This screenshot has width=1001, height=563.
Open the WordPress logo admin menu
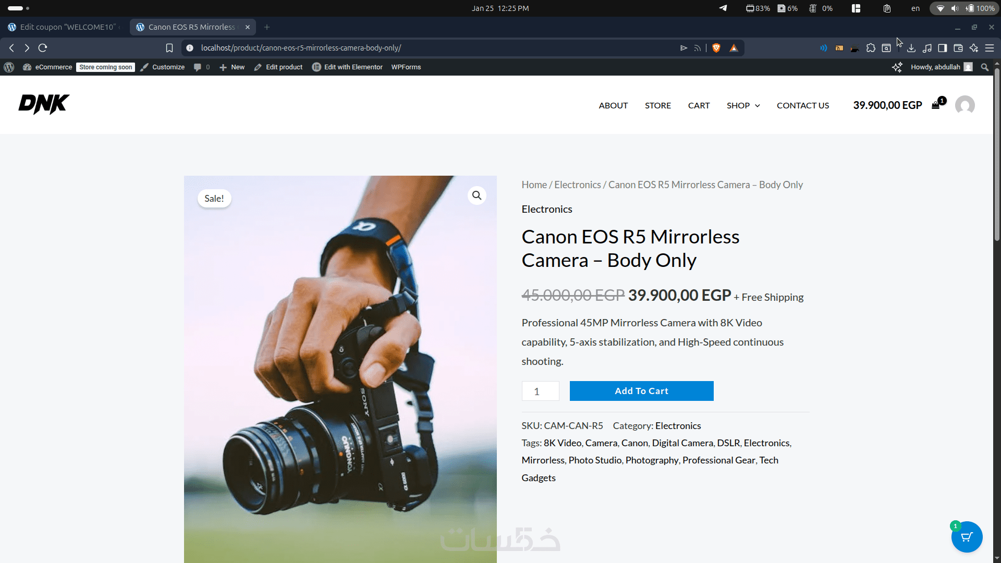pyautogui.click(x=9, y=67)
